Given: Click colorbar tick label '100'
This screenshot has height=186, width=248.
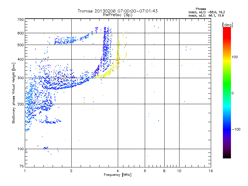Looking at the screenshot, I should (235, 57).
